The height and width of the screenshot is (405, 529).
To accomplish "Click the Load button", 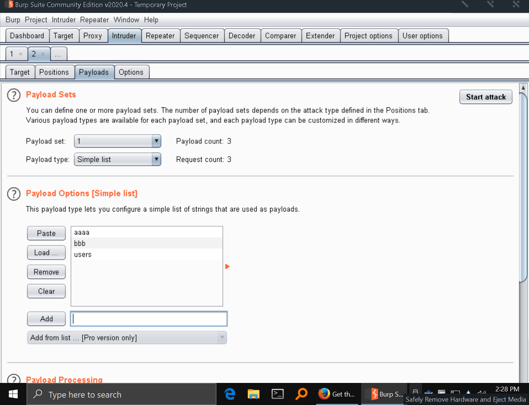I will click(46, 253).
